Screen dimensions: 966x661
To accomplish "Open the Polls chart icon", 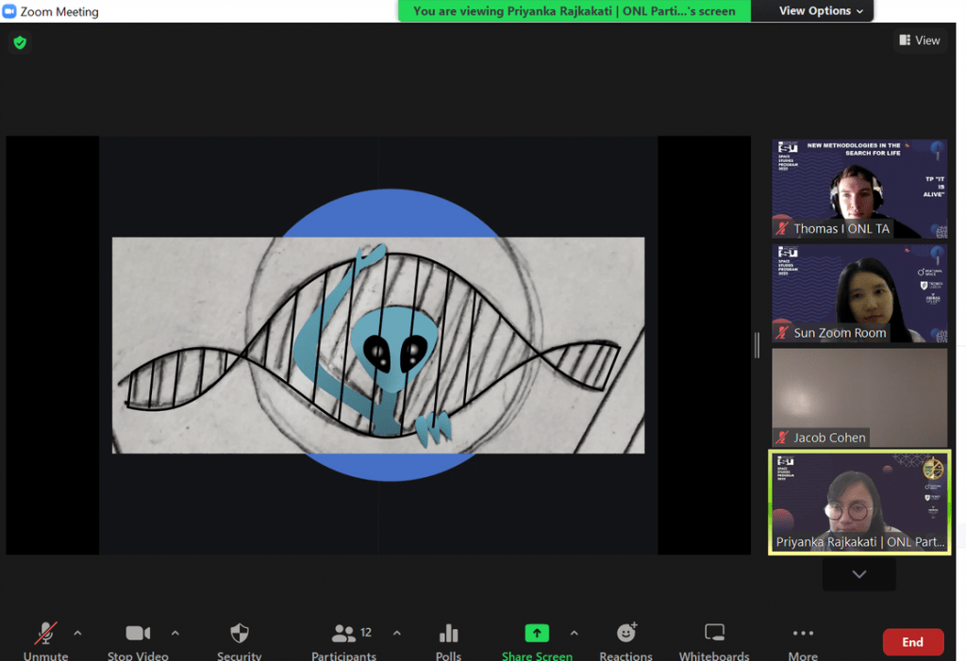I will pos(448,634).
